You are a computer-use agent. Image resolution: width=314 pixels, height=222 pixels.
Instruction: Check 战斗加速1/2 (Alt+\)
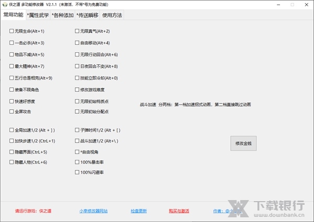[96, 141]
